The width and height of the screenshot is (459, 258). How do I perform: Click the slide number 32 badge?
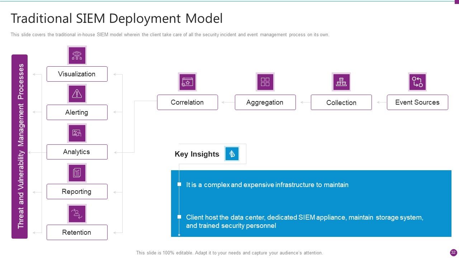(x=453, y=252)
